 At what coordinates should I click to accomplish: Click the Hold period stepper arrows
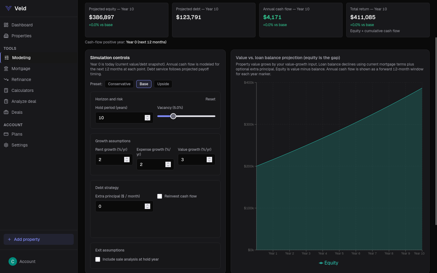coord(147,118)
